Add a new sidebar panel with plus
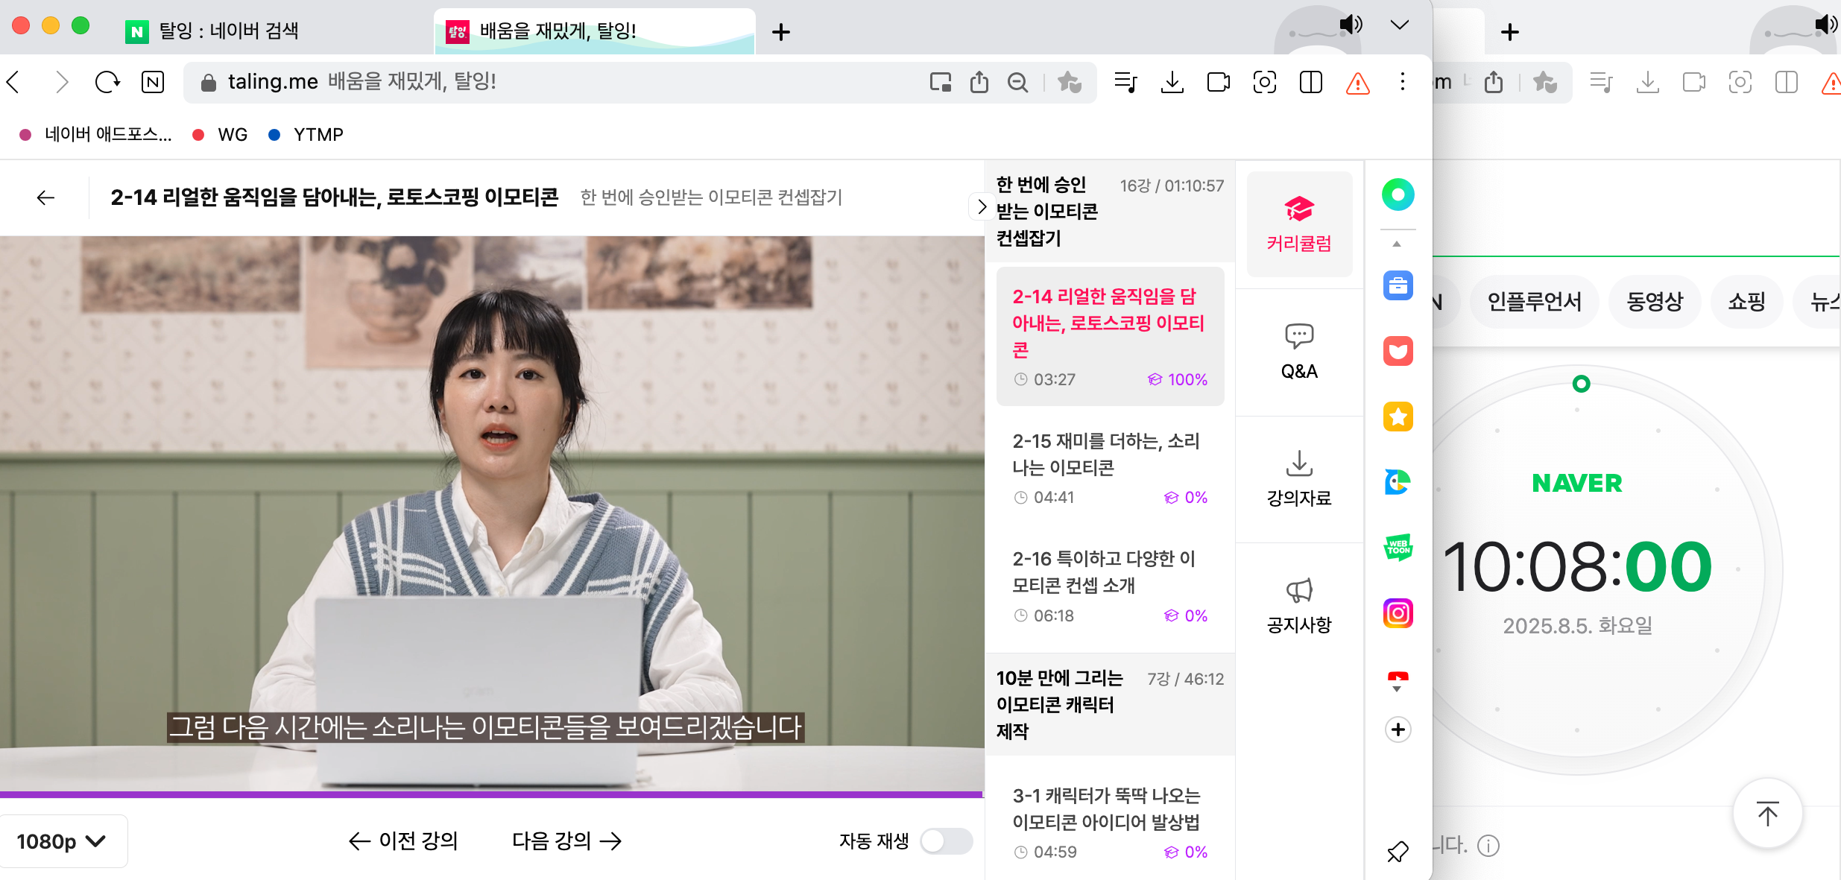The height and width of the screenshot is (880, 1841). (x=1398, y=729)
